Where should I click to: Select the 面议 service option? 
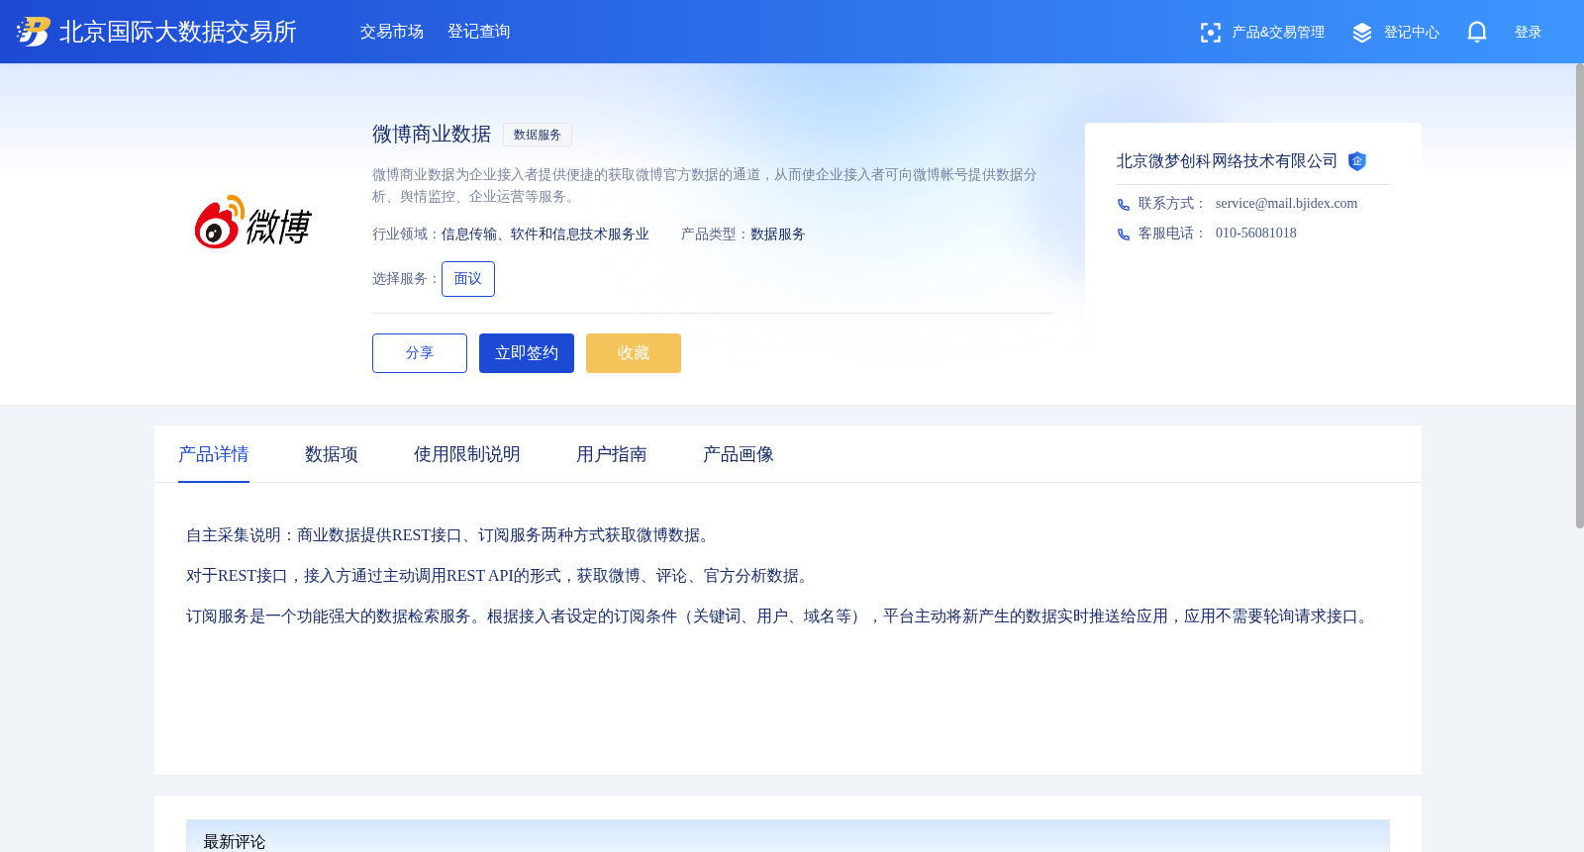(468, 279)
